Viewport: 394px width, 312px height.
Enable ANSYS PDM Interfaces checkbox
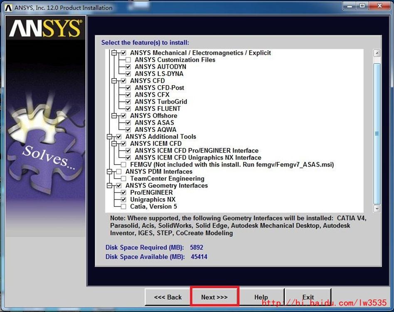point(119,172)
